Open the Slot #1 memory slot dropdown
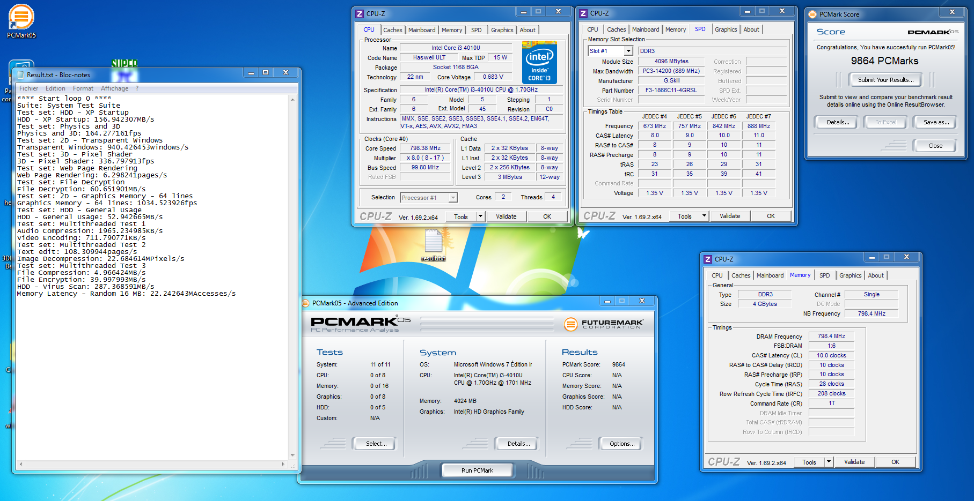This screenshot has width=974, height=501. click(628, 51)
